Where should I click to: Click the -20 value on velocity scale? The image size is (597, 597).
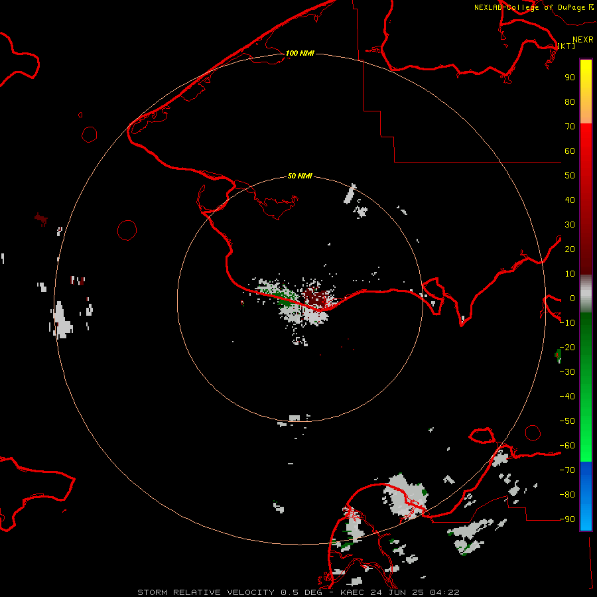(x=567, y=348)
